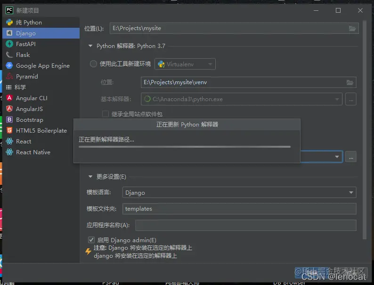The width and height of the screenshot is (374, 285).
Task: Browse folder for venv location field
Action: pyautogui.click(x=350, y=82)
